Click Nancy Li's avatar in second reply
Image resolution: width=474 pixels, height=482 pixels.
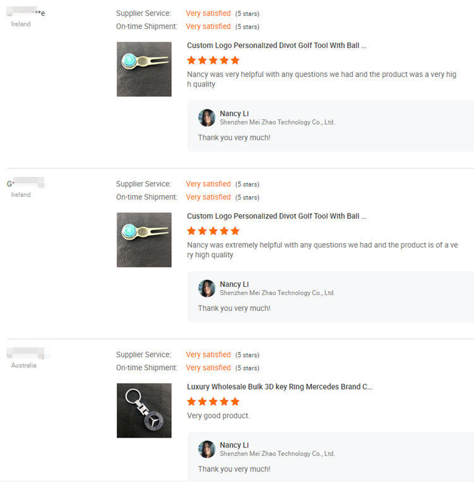click(207, 288)
